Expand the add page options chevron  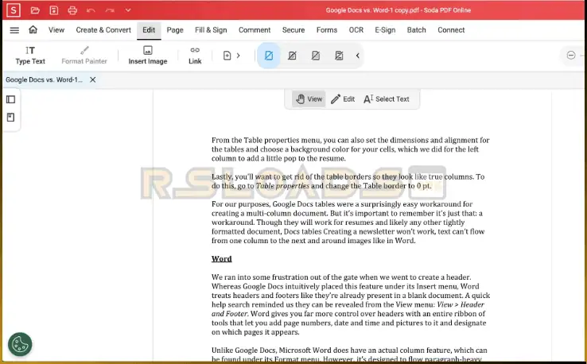point(238,56)
